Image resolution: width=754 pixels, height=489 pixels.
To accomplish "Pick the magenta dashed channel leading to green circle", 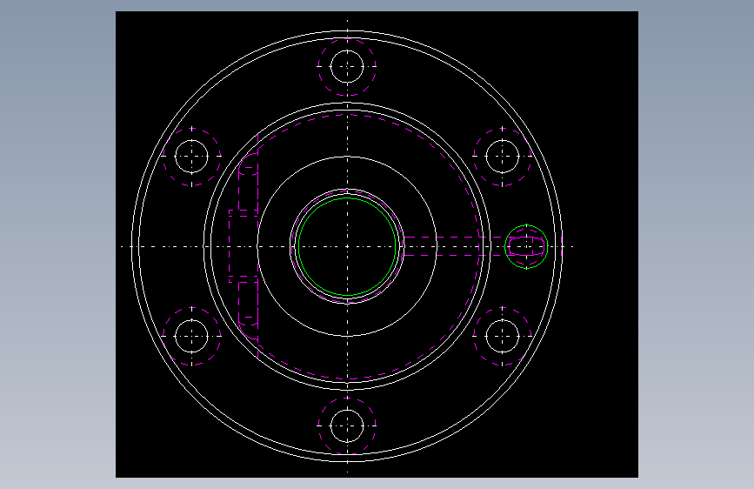I will point(455,246).
